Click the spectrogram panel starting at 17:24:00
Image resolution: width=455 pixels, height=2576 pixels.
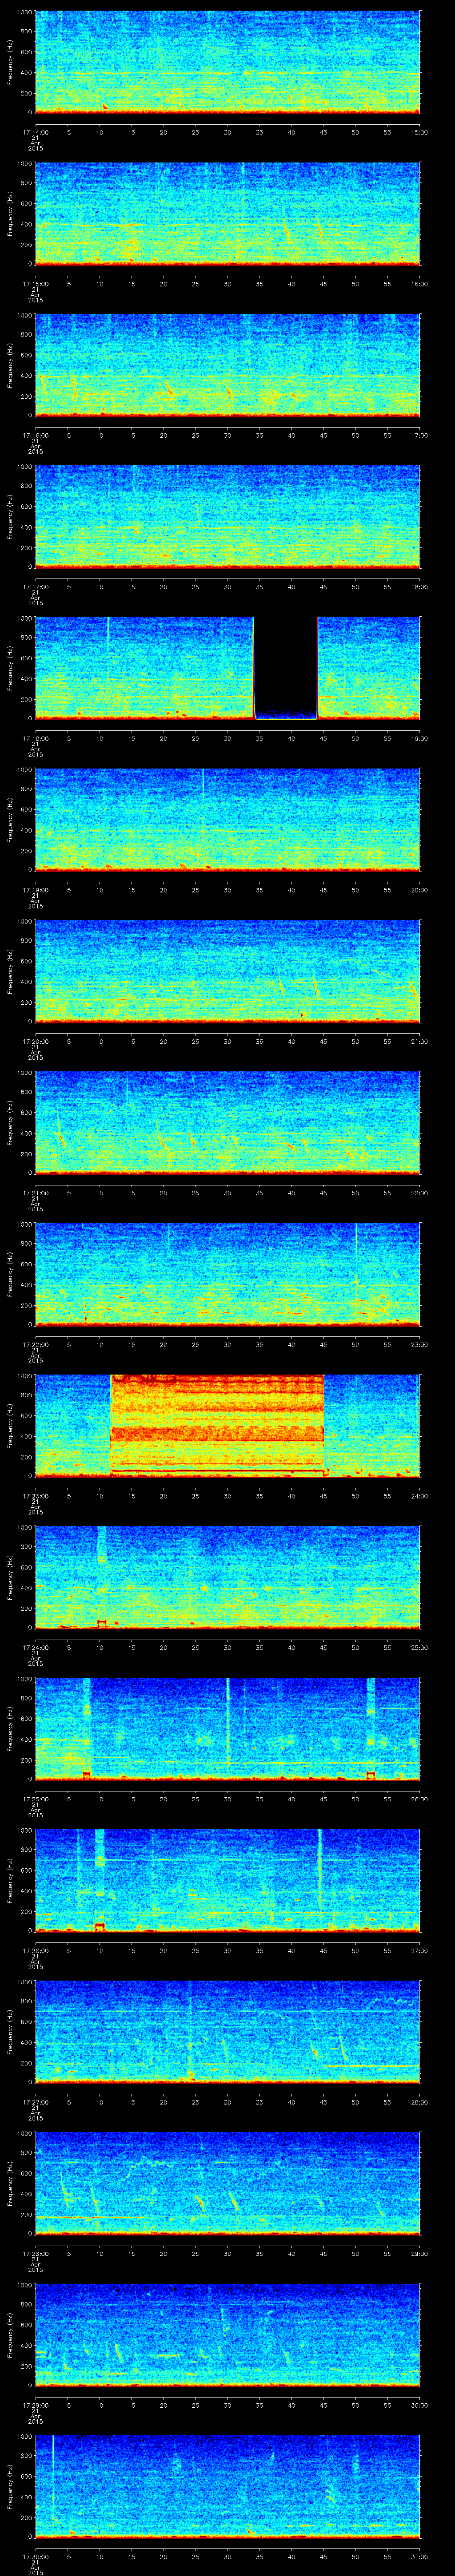tap(228, 1577)
